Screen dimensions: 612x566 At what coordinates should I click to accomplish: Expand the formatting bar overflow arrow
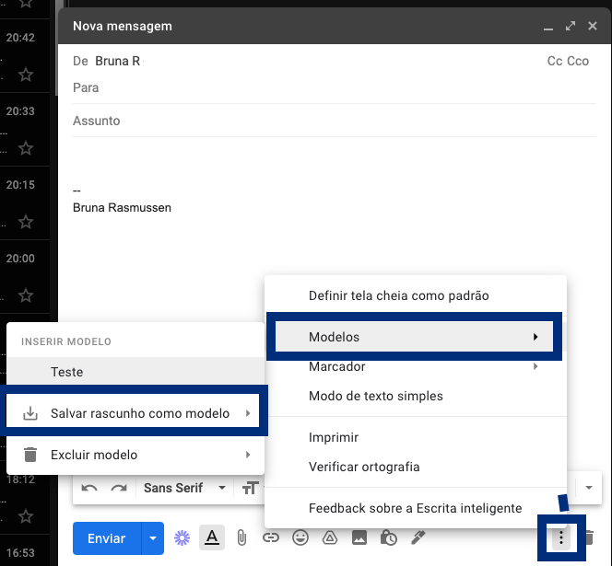(589, 488)
